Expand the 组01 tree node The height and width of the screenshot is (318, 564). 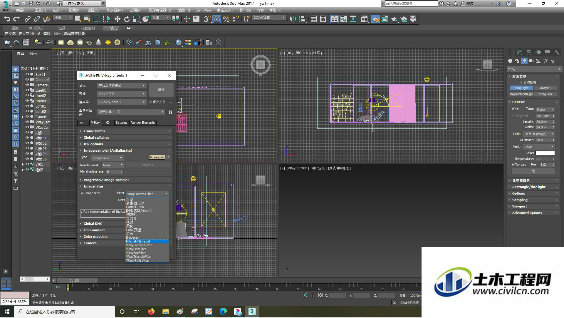coord(23,165)
